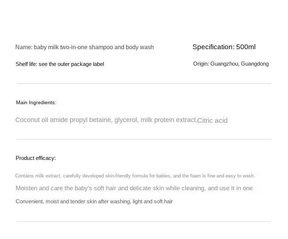Click the product name text line
Image resolution: width=288 pixels, height=239 pixels.
coord(85,47)
